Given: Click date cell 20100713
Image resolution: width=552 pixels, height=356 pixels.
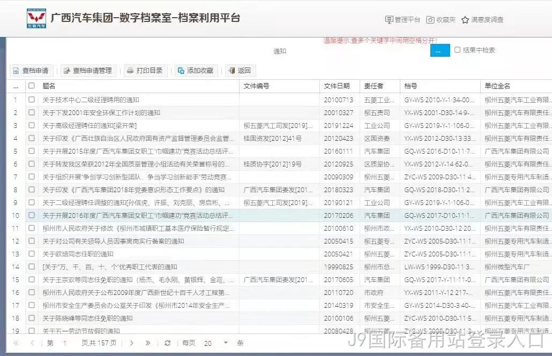Looking at the screenshot, I should (x=338, y=100).
